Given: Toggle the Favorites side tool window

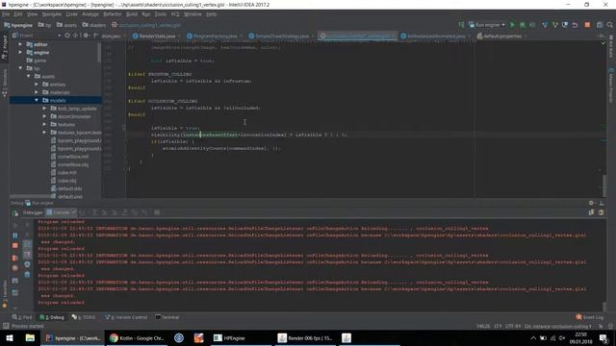Looking at the screenshot, I should (4, 295).
